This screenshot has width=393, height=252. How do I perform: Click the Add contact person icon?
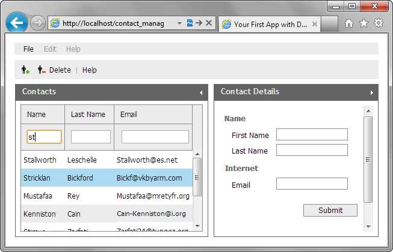(25, 70)
